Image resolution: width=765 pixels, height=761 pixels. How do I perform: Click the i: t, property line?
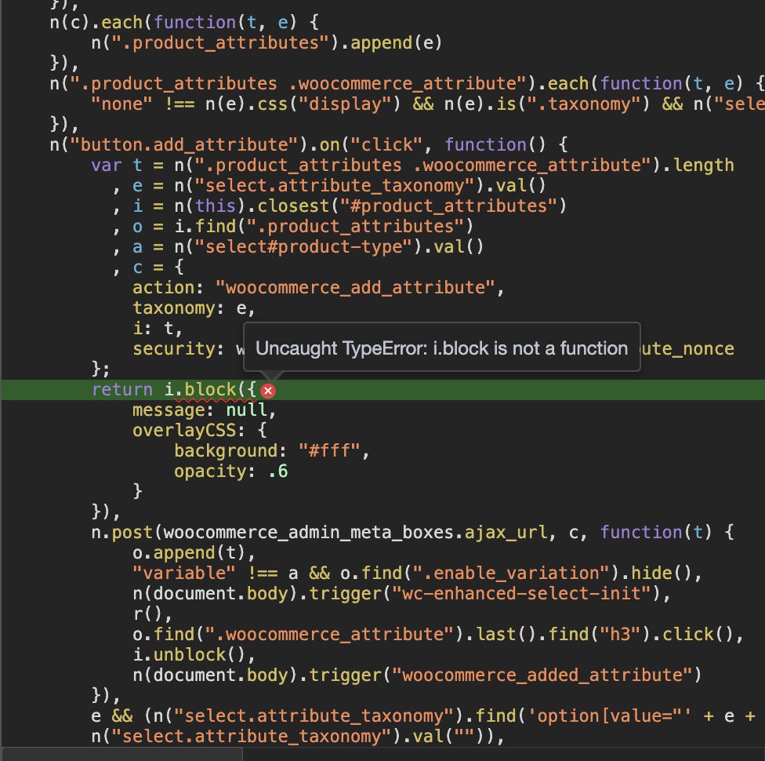[x=158, y=329]
